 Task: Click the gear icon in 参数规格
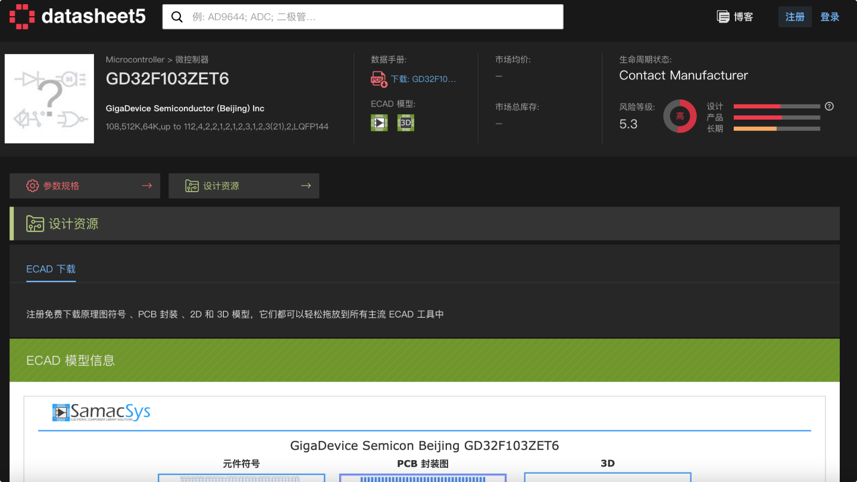coord(33,186)
